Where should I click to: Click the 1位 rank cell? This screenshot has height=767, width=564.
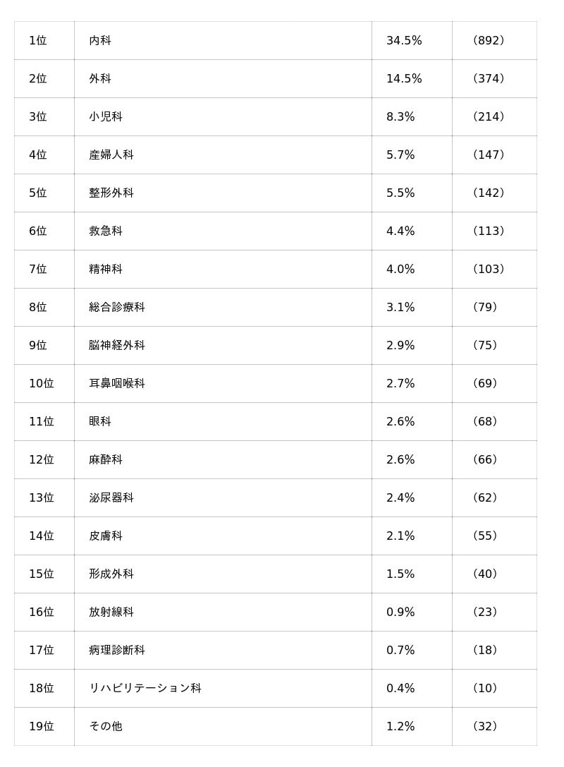[x=38, y=41]
